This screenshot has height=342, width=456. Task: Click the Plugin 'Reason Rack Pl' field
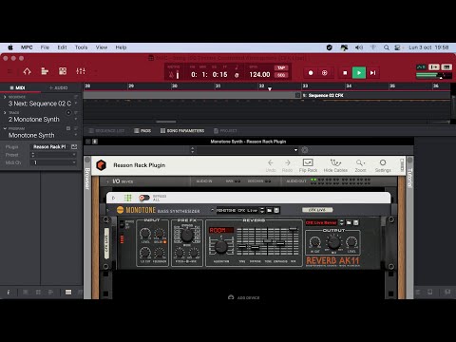(49, 147)
